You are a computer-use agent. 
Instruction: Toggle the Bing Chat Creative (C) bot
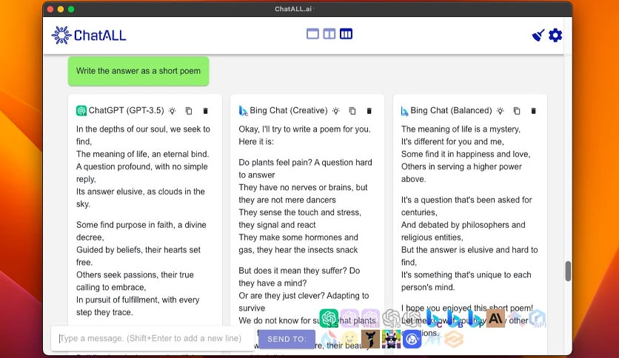click(x=433, y=319)
